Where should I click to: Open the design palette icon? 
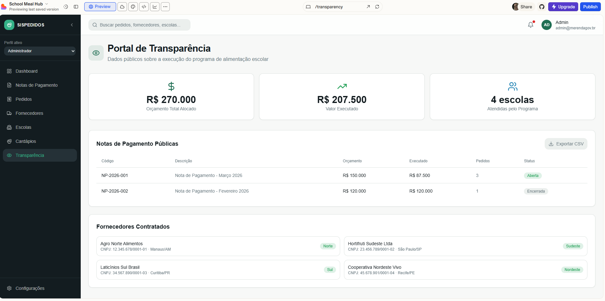(133, 7)
